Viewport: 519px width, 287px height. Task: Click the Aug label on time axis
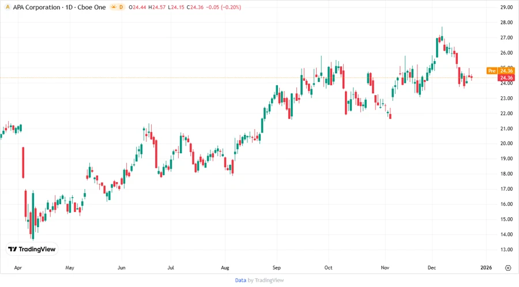point(225,268)
